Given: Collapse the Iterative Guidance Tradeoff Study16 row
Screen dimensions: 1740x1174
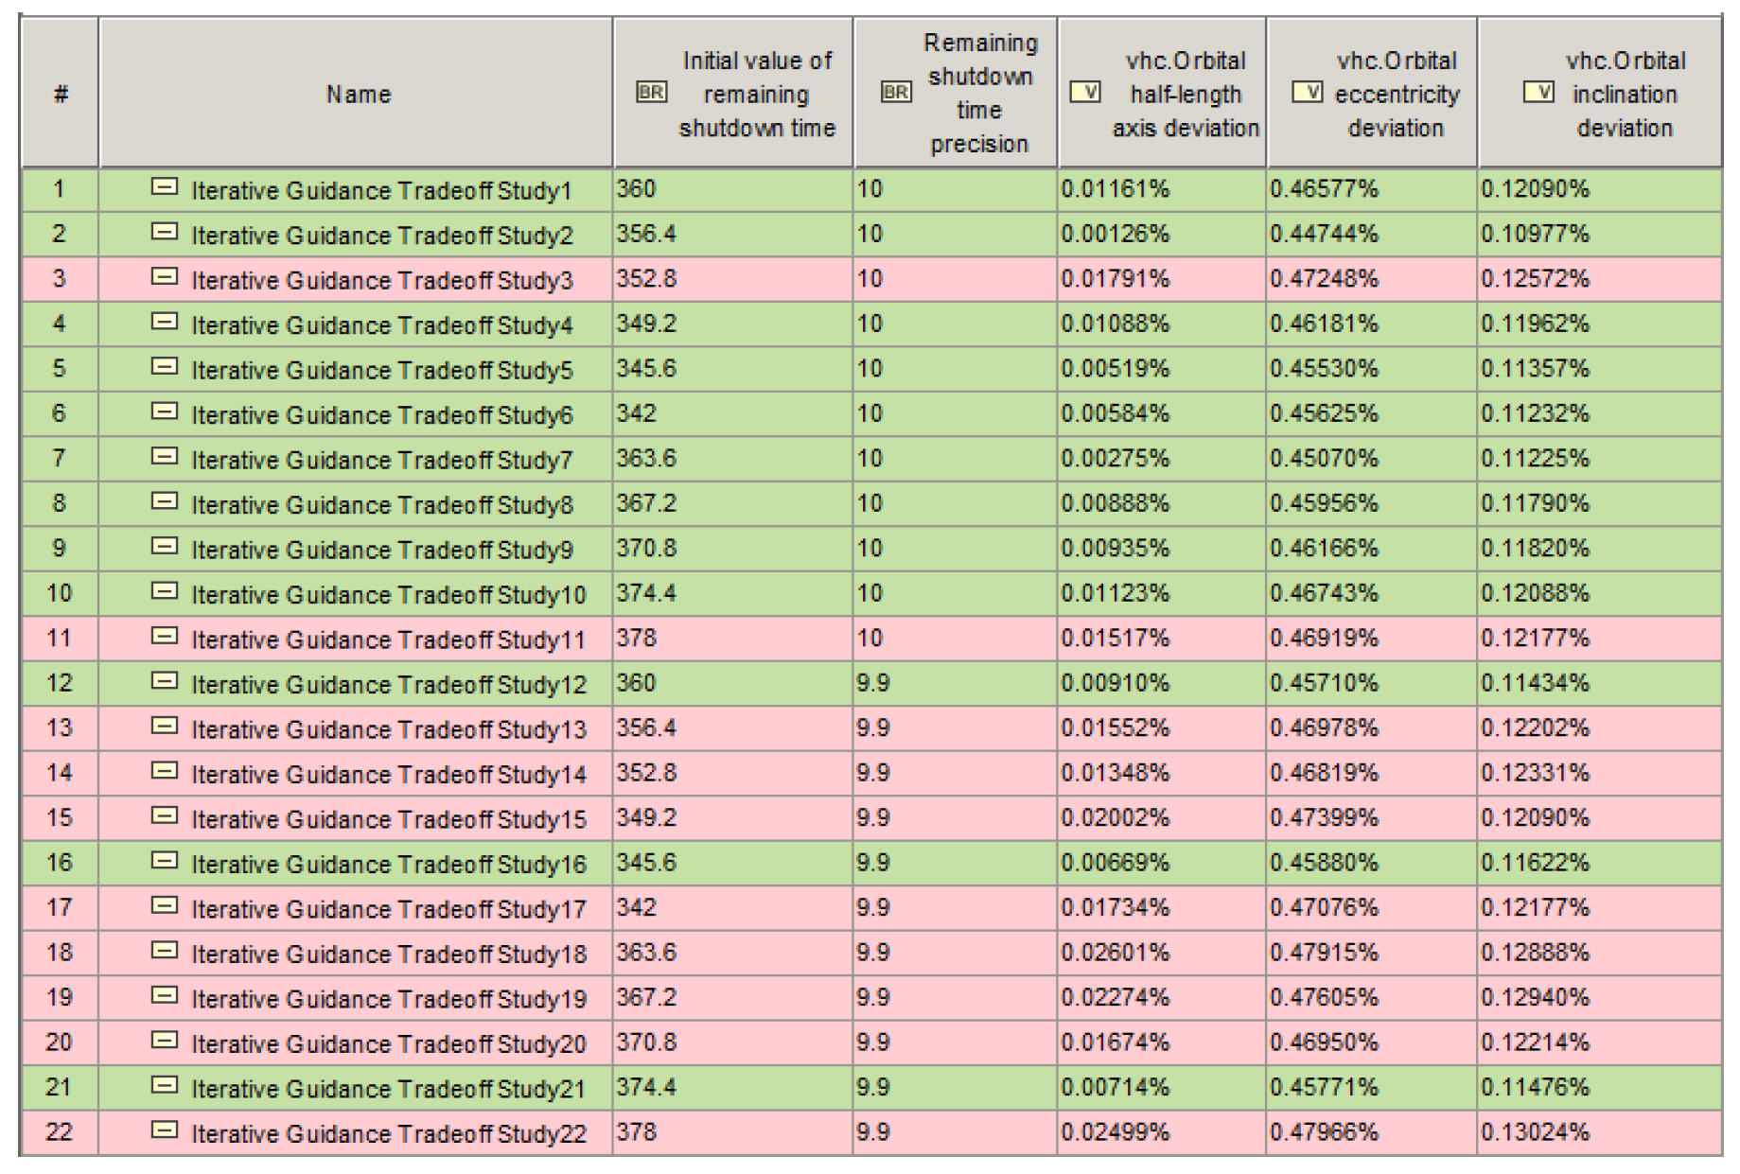Looking at the screenshot, I should click(165, 862).
